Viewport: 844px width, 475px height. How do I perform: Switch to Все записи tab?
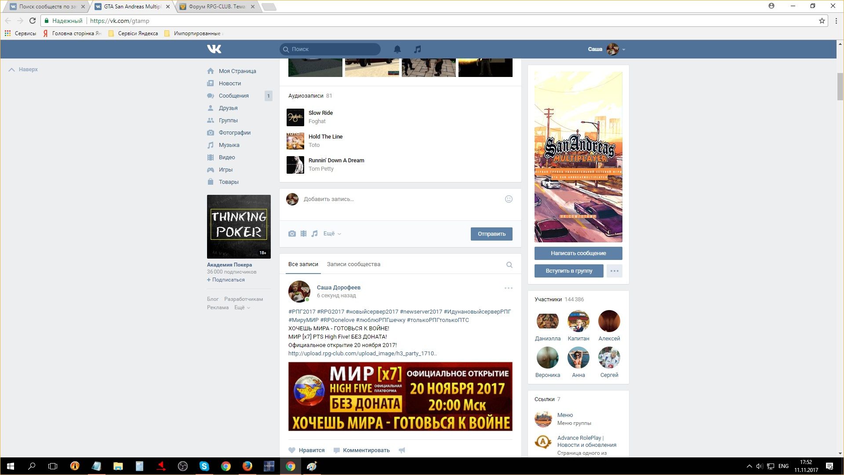pos(303,264)
